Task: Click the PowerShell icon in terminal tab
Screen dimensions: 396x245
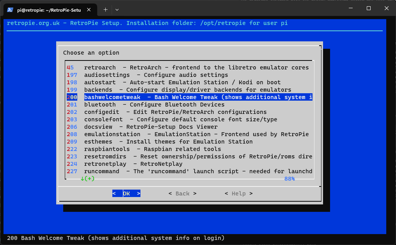Action: [x=11, y=9]
